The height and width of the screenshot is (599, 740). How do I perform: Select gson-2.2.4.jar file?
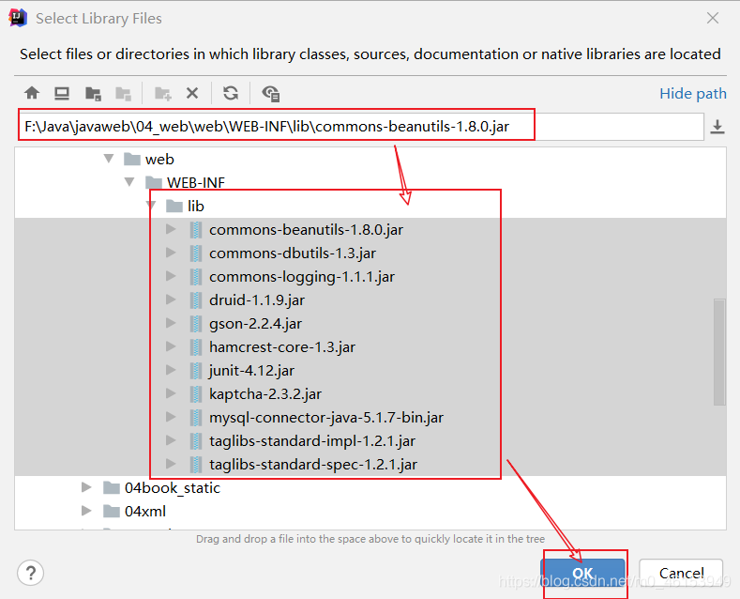[370, 324]
